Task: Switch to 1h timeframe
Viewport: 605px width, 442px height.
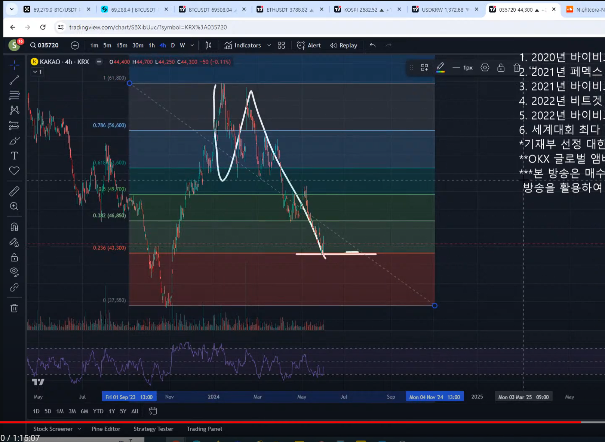Action: tap(151, 45)
